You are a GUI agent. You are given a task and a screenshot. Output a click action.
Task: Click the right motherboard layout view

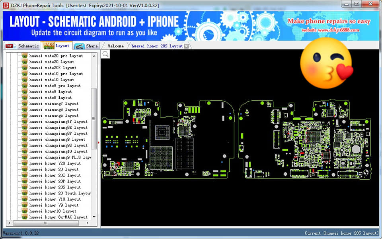point(304,139)
